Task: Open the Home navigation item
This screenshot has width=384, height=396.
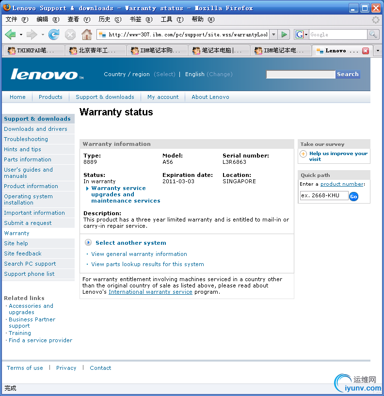Action: click(x=17, y=97)
